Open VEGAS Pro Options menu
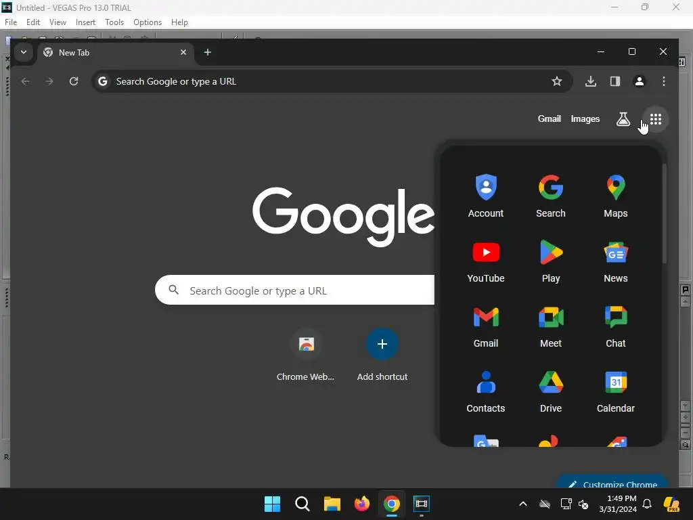This screenshot has width=693, height=520. point(148,22)
